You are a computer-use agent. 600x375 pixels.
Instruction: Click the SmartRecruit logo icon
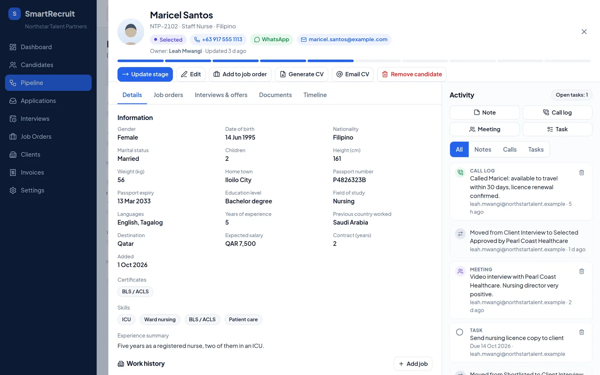(15, 14)
